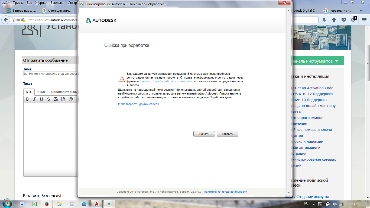Click the Firefox home icon
370x208 pixels.
(x=334, y=20)
